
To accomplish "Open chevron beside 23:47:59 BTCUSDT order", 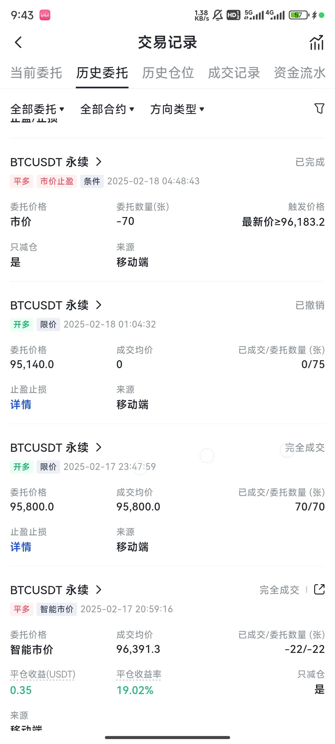I will tap(99, 447).
